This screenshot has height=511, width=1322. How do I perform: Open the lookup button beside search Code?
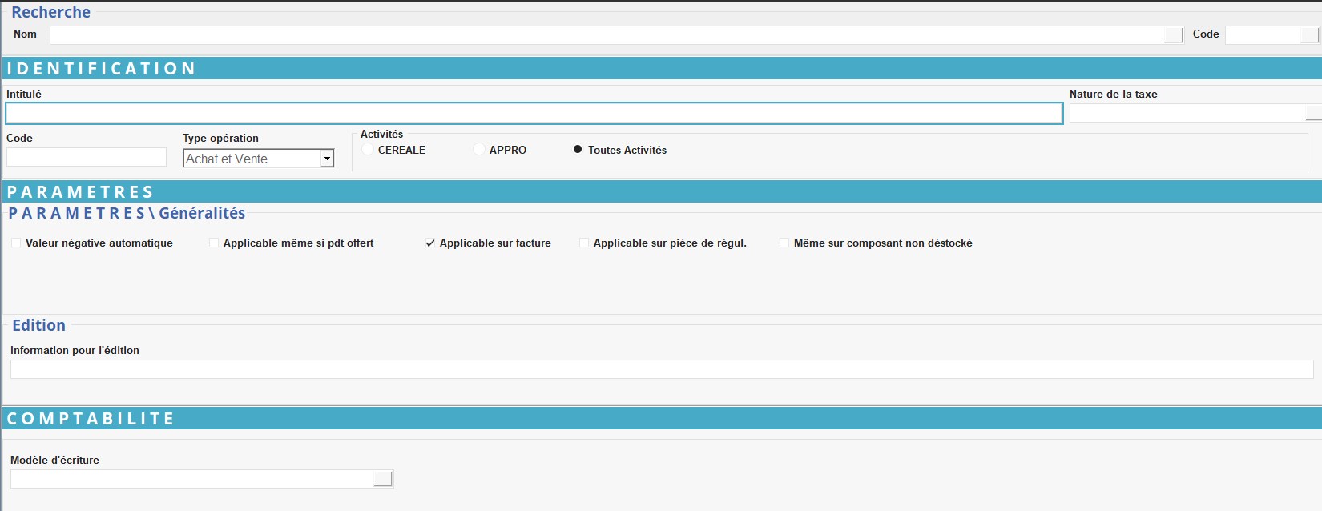1309,35
